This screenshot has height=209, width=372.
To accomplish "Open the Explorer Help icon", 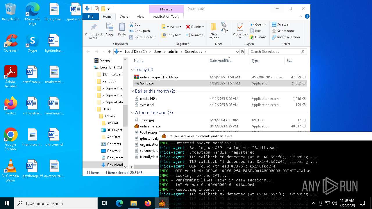I will [307, 17].
